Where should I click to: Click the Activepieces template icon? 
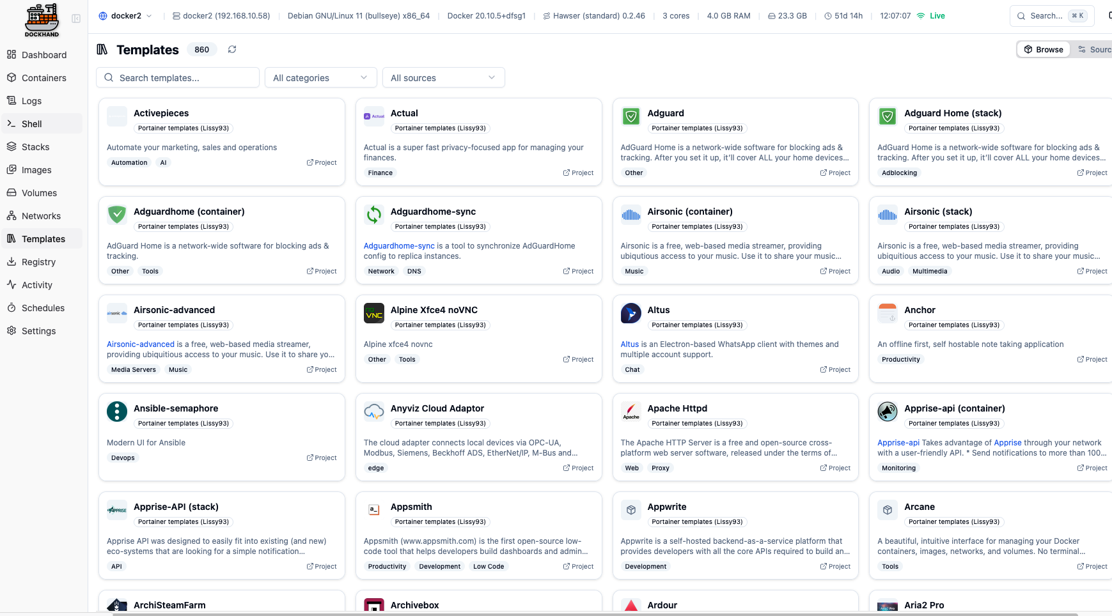point(117,116)
